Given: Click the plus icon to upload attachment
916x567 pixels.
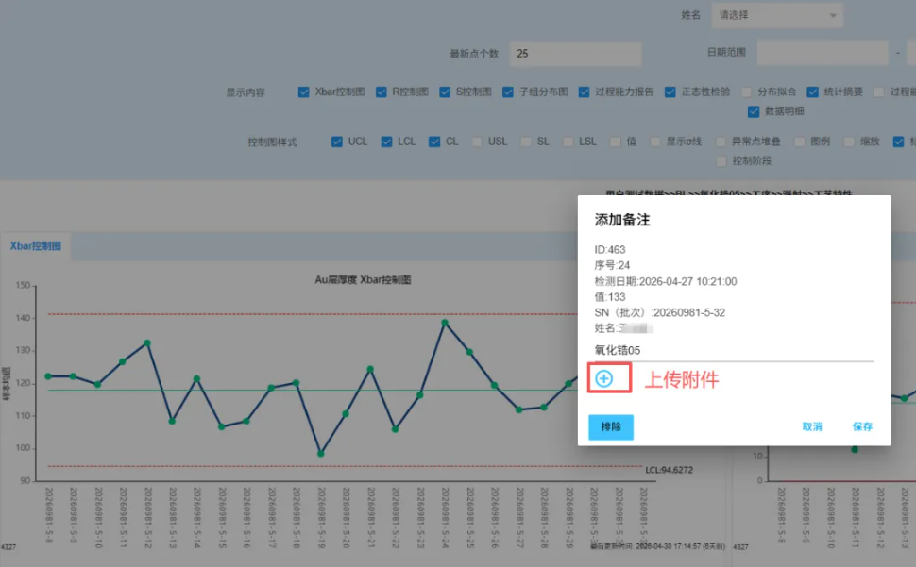Looking at the screenshot, I should (x=604, y=378).
